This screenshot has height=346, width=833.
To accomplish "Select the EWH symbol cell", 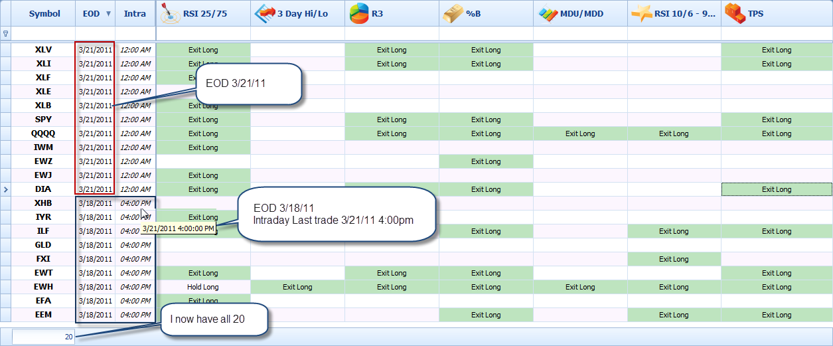I will [43, 287].
